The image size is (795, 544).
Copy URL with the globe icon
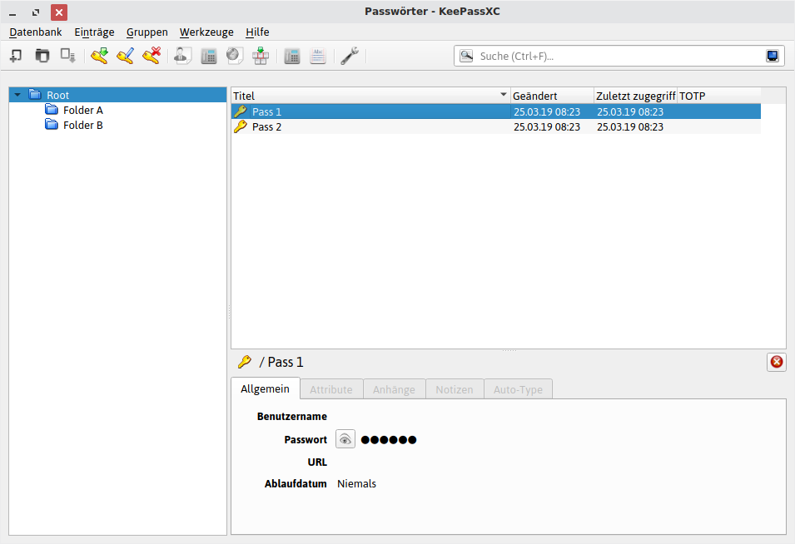[235, 55]
